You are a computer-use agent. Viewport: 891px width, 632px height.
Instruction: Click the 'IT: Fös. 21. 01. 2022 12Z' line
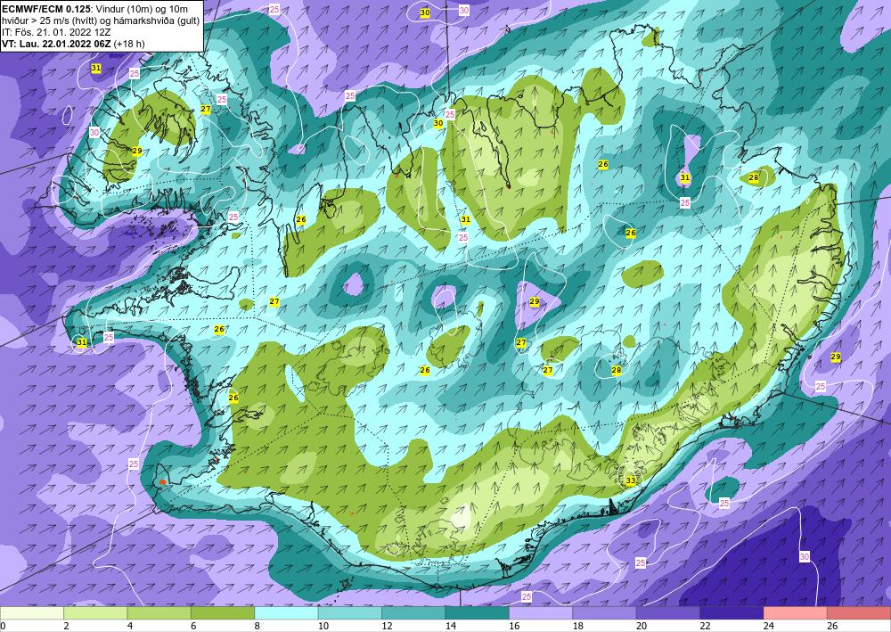click(x=56, y=32)
